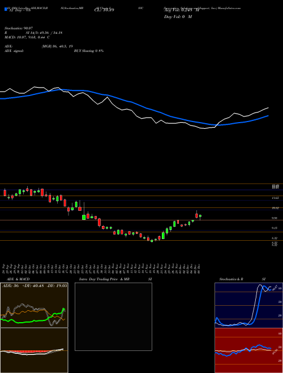Click the last red candlestick before final candle
The width and height of the screenshot is (283, 373).
(196, 215)
